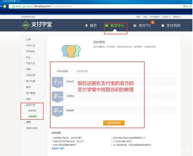193x156 pixels.
Task: Click the step 2 冻结赏金 badge
Action: 57,96
